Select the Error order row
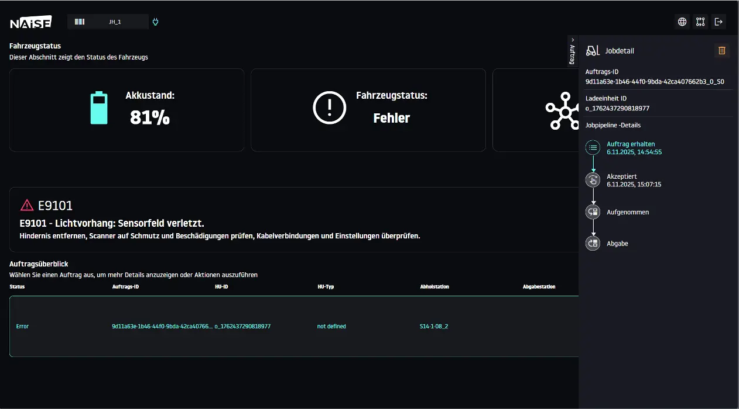The height and width of the screenshot is (409, 739). (x=22, y=327)
